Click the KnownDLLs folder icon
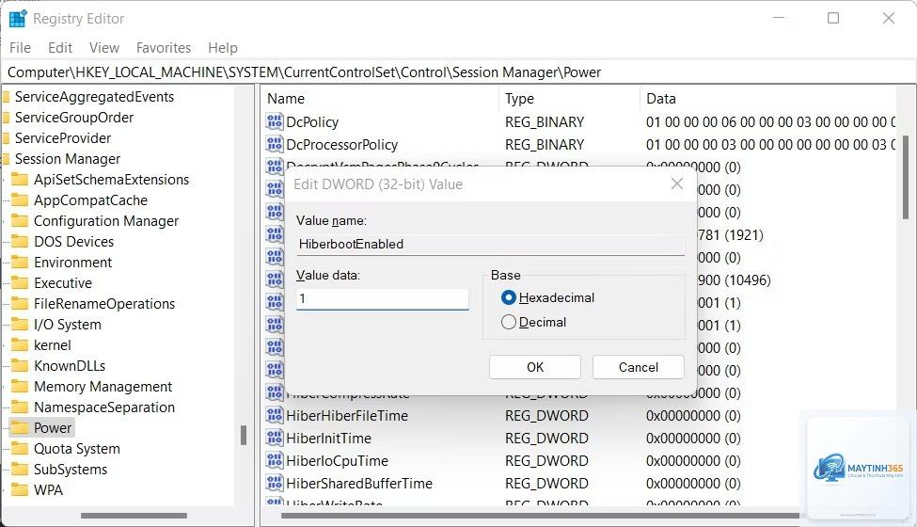This screenshot has height=527, width=917. (x=20, y=365)
